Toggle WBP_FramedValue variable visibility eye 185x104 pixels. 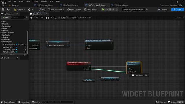click(x=25, y=52)
